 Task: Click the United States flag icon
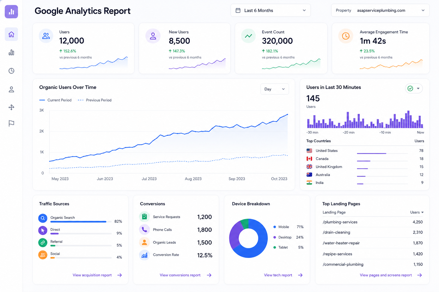(309, 151)
